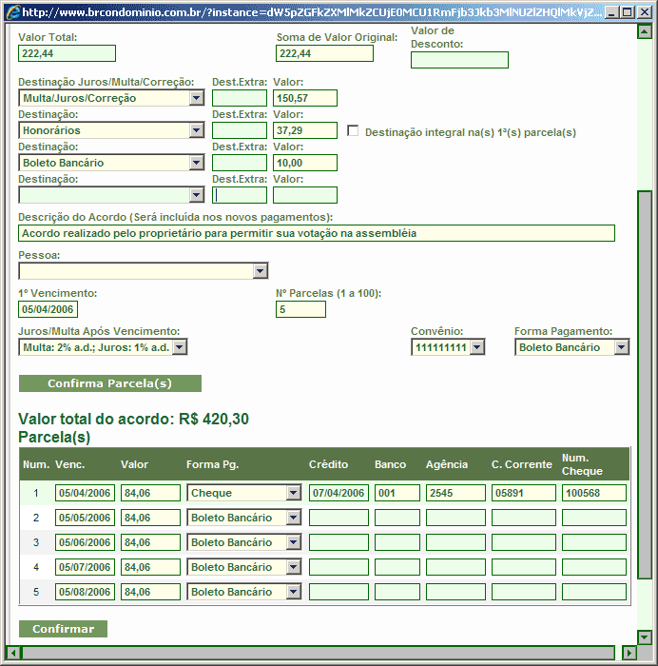Click the Confirma Parcela(s) button
This screenshot has width=658, height=666.
[x=110, y=383]
